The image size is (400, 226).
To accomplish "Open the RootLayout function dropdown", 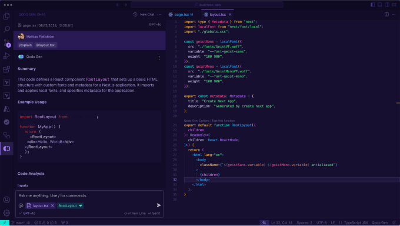I will pyautogui.click(x=70, y=205).
